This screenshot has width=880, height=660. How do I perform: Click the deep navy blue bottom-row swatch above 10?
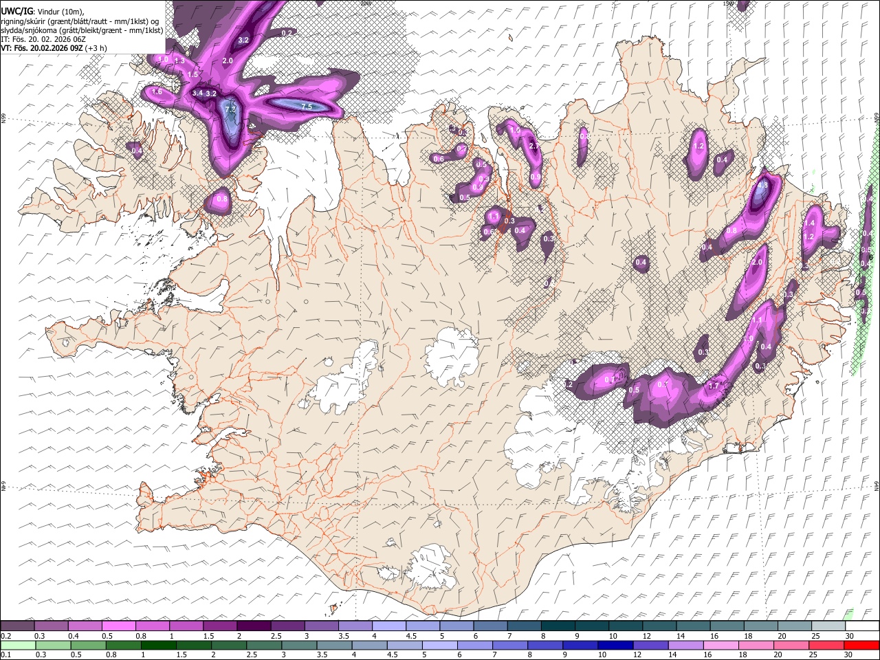tap(615, 645)
